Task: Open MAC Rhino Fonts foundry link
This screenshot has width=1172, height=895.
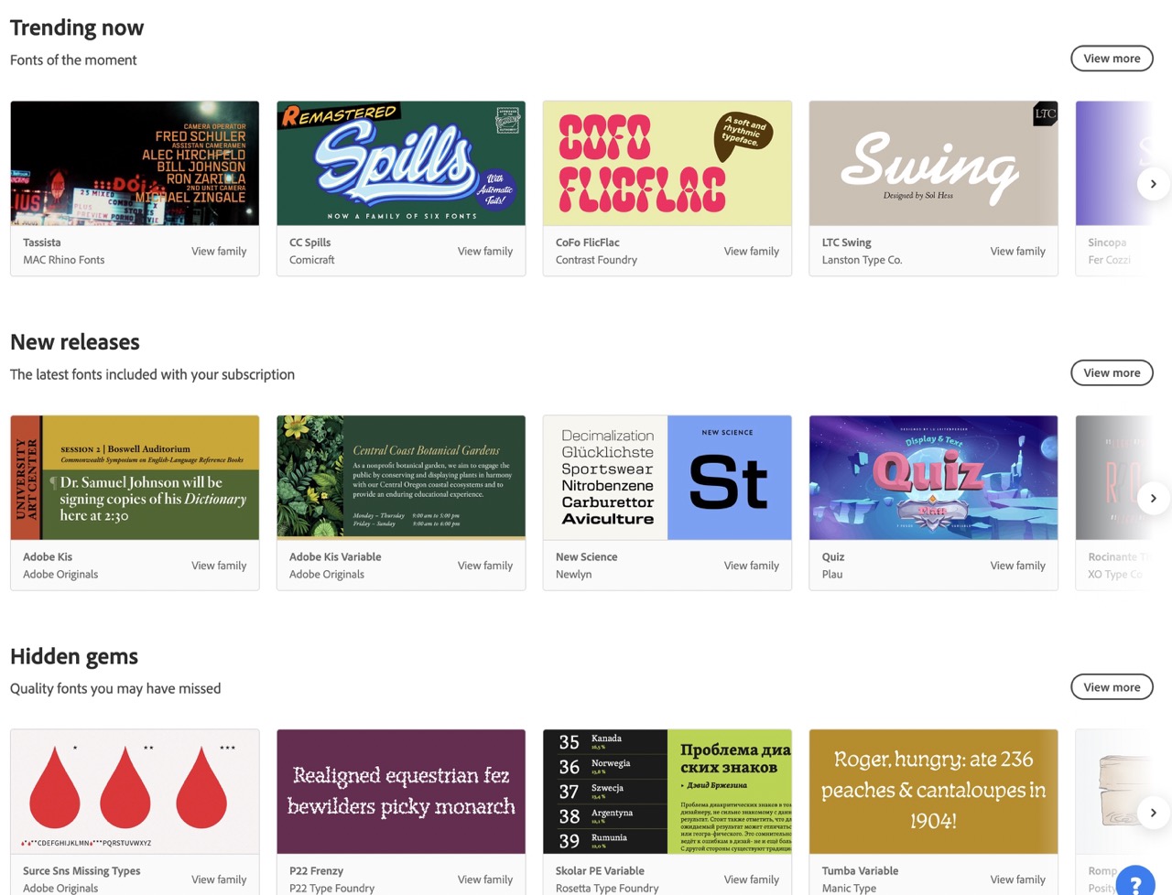Action: click(x=64, y=260)
